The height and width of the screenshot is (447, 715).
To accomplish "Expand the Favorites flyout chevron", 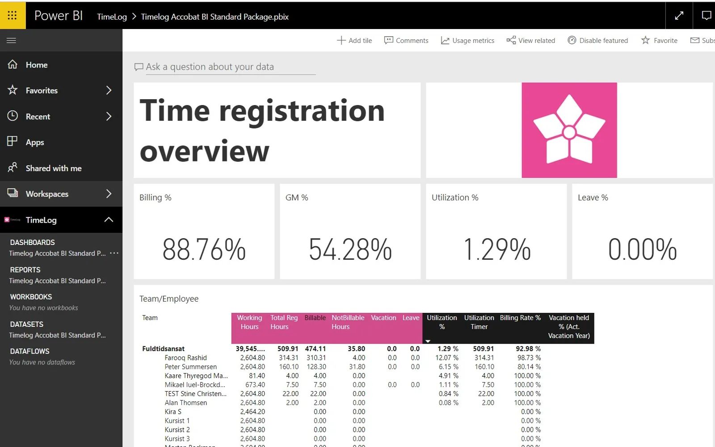I will 109,90.
